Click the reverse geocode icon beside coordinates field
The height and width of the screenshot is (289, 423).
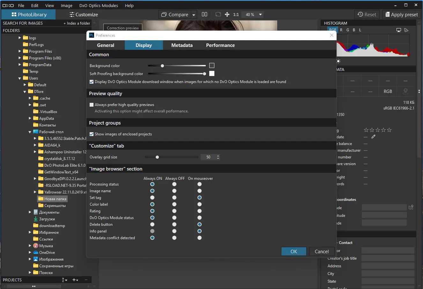coord(411,207)
